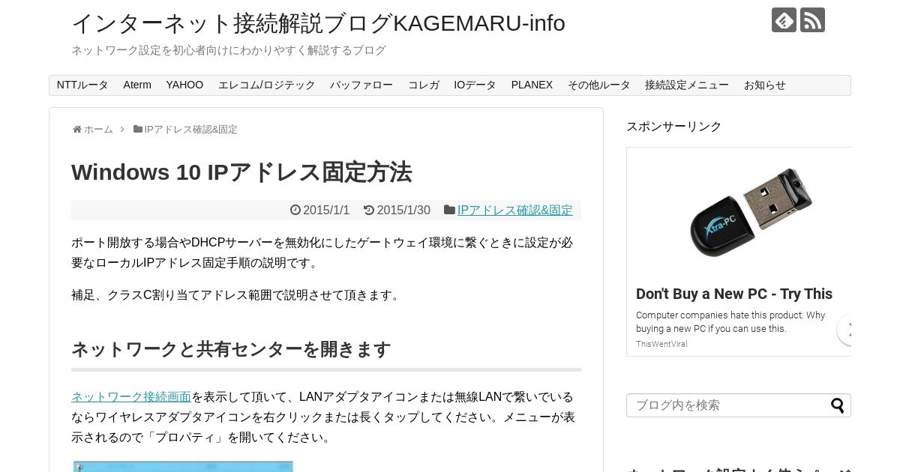
Task: Select YAHOO in navigation bar
Action: pyautogui.click(x=184, y=85)
